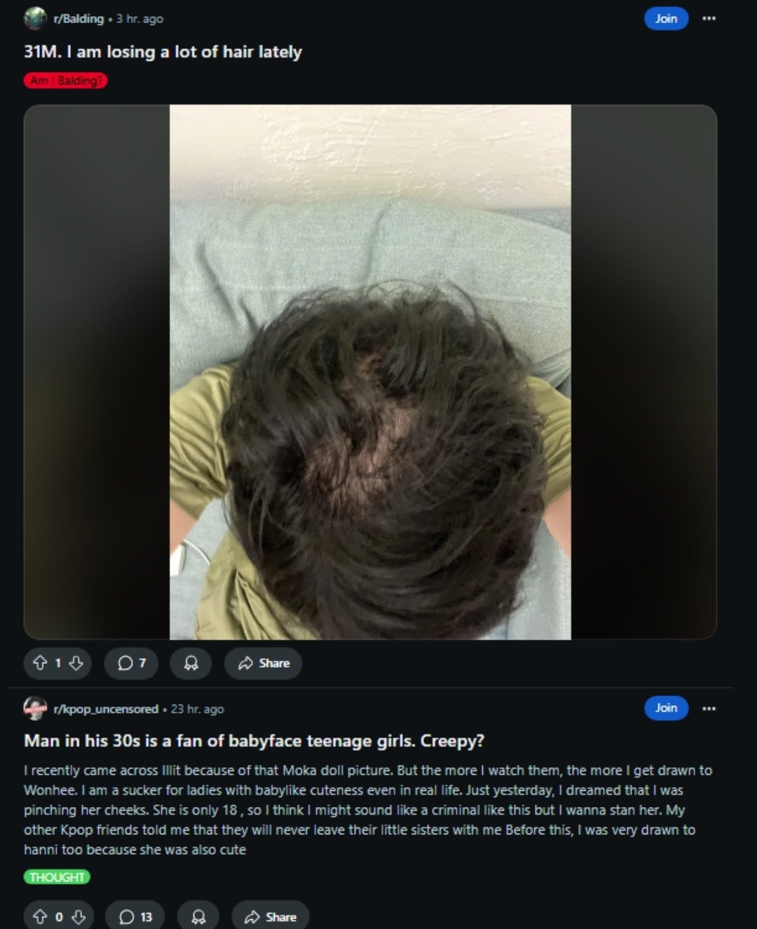Share the hair loss post

point(264,663)
